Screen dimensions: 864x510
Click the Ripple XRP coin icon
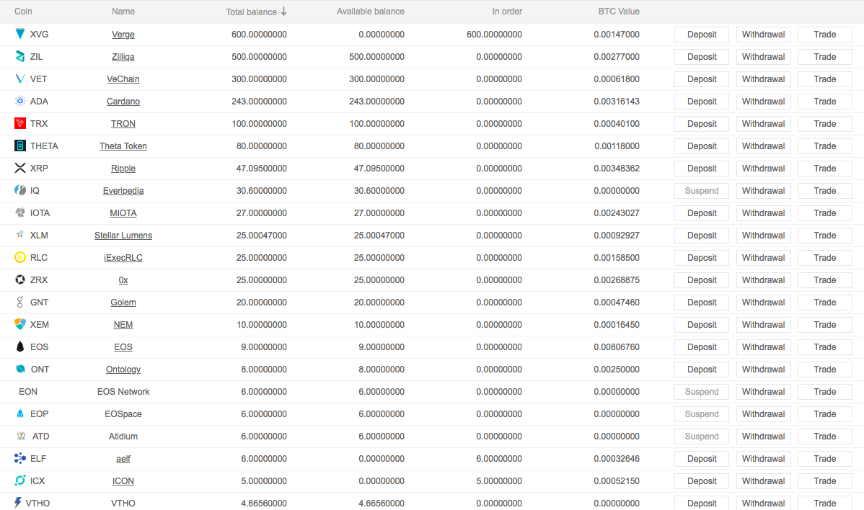pos(20,168)
